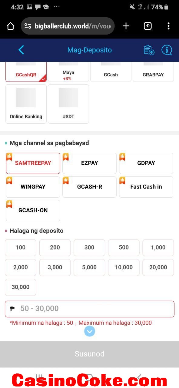Select the Fast Cash in channel
The height and width of the screenshot is (388, 179).
146,187
